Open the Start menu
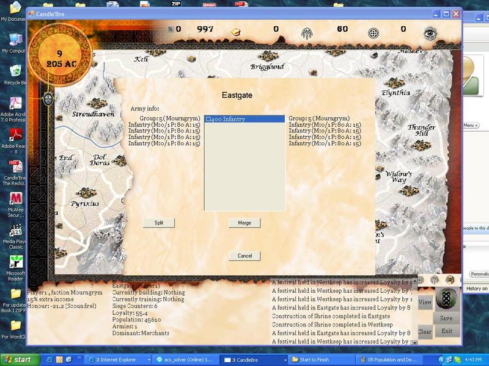This screenshot has width=489, height=366. 20,360
